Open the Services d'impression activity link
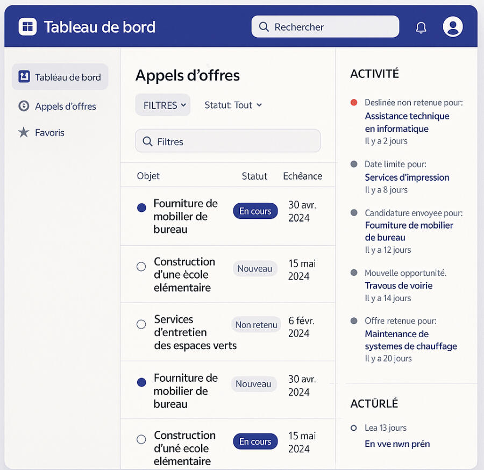Image resolution: width=484 pixels, height=470 pixels. coord(407,177)
